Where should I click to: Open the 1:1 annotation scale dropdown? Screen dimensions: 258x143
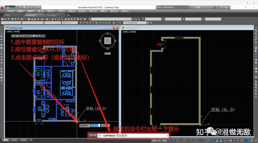pos(225,141)
